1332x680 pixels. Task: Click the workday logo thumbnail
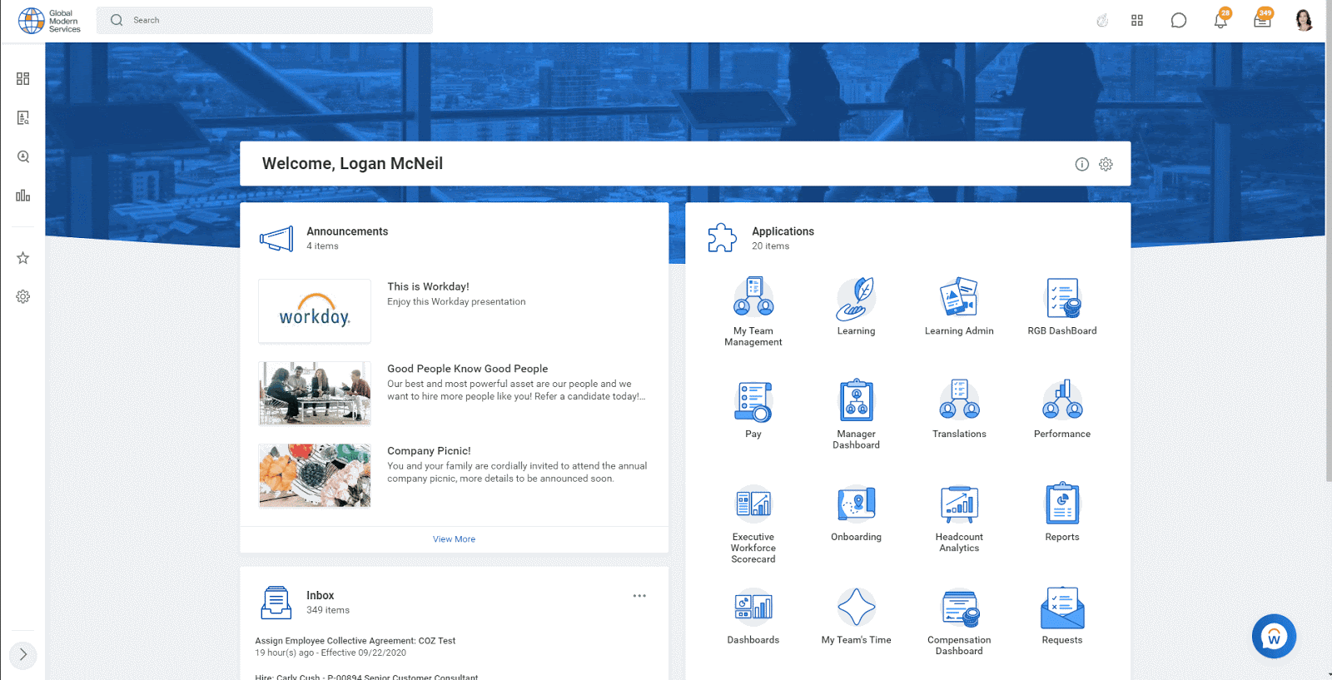click(x=315, y=311)
